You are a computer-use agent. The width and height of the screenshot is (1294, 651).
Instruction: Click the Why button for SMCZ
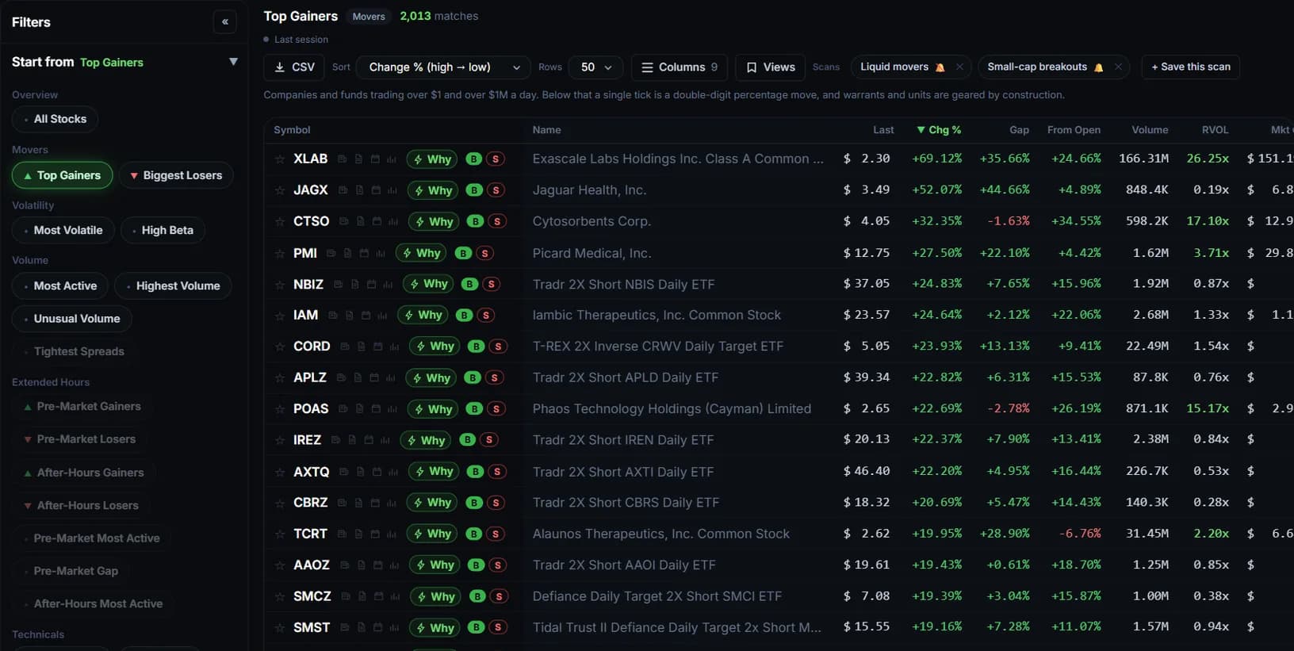click(x=436, y=596)
